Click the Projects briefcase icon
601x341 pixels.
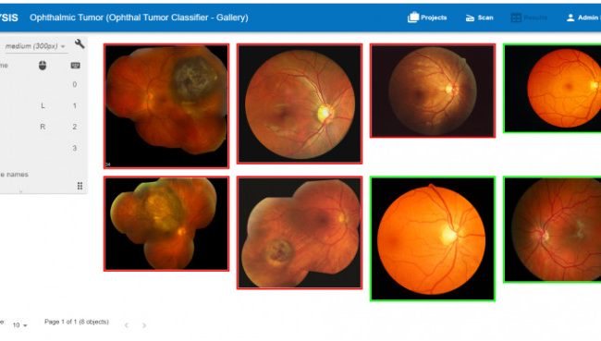coord(412,18)
